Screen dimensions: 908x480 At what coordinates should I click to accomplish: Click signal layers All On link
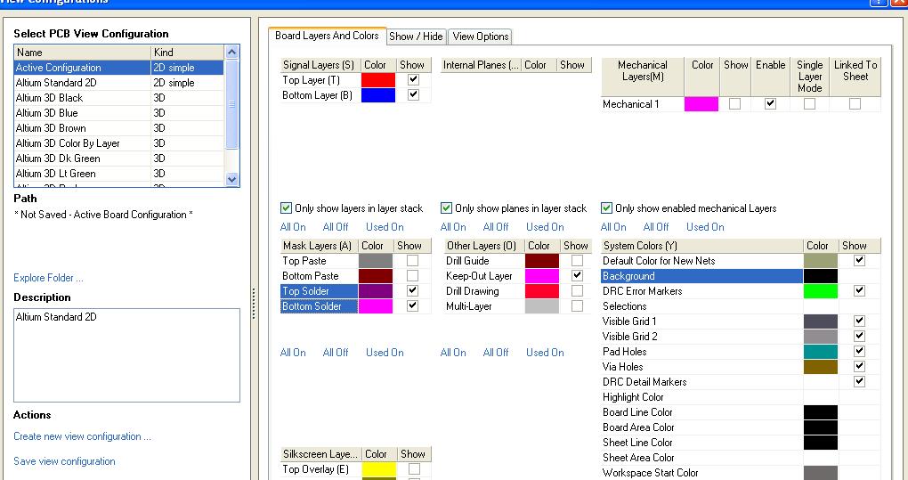pos(293,227)
